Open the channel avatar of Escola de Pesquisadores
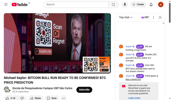Image resolution: width=171 pixels, height=100 pixels. tap(7, 89)
